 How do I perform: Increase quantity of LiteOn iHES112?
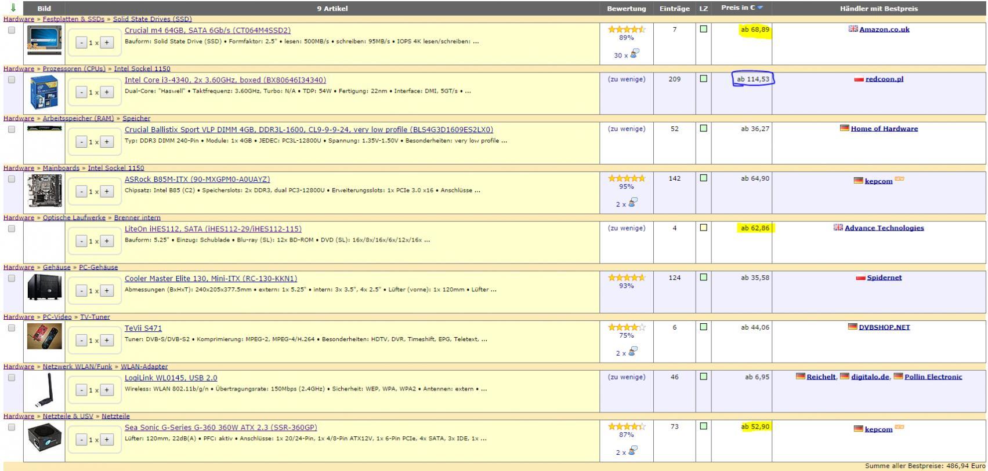[107, 241]
